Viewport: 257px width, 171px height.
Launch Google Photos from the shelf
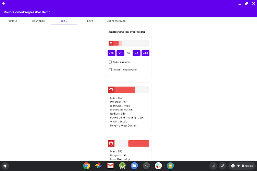[98, 166]
